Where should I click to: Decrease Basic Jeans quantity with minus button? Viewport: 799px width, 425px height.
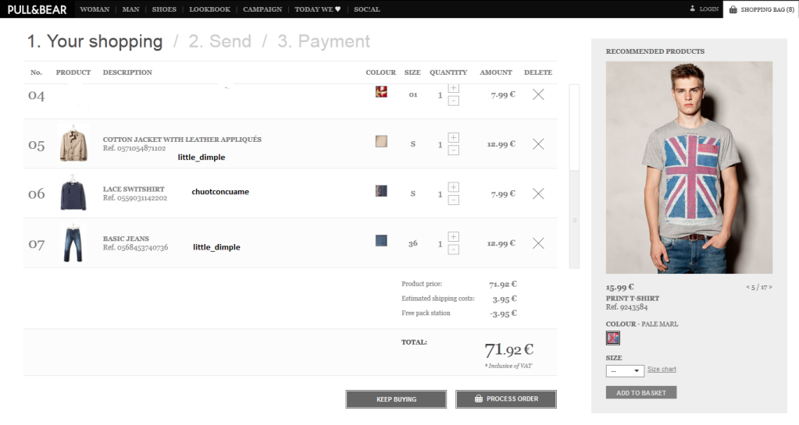[454, 250]
